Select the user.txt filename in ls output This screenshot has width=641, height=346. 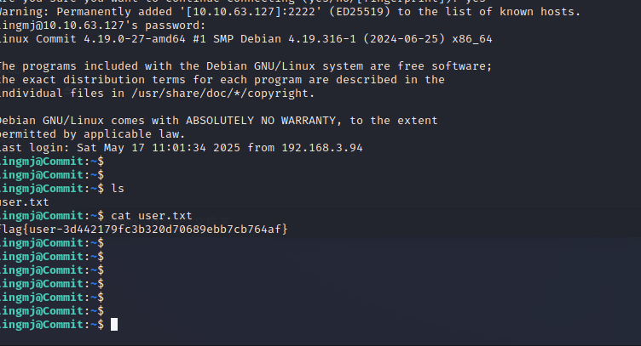24,202
